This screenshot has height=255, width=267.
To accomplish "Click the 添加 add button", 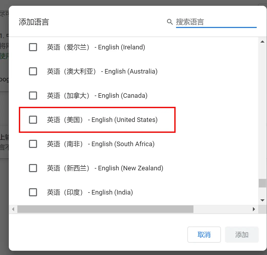I will click(x=242, y=235).
